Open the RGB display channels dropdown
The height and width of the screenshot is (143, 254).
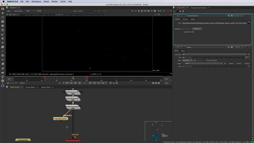(29, 11)
